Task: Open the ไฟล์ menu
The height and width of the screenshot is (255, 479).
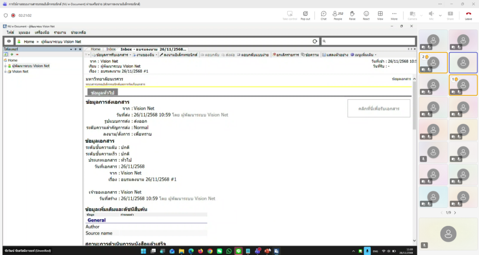Action: (10, 32)
